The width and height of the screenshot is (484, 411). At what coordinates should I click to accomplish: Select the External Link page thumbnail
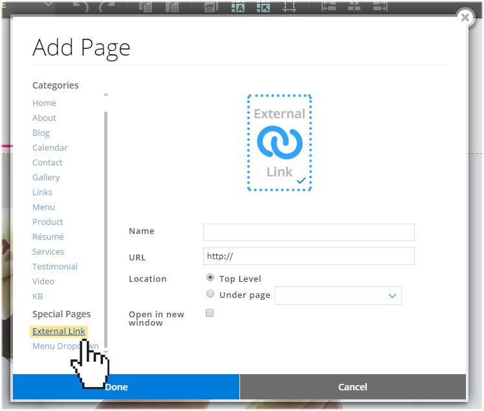point(280,143)
